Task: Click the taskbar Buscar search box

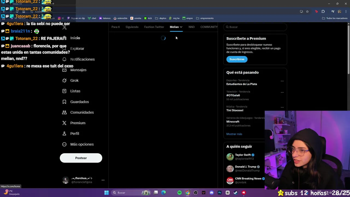Action: click(131, 193)
